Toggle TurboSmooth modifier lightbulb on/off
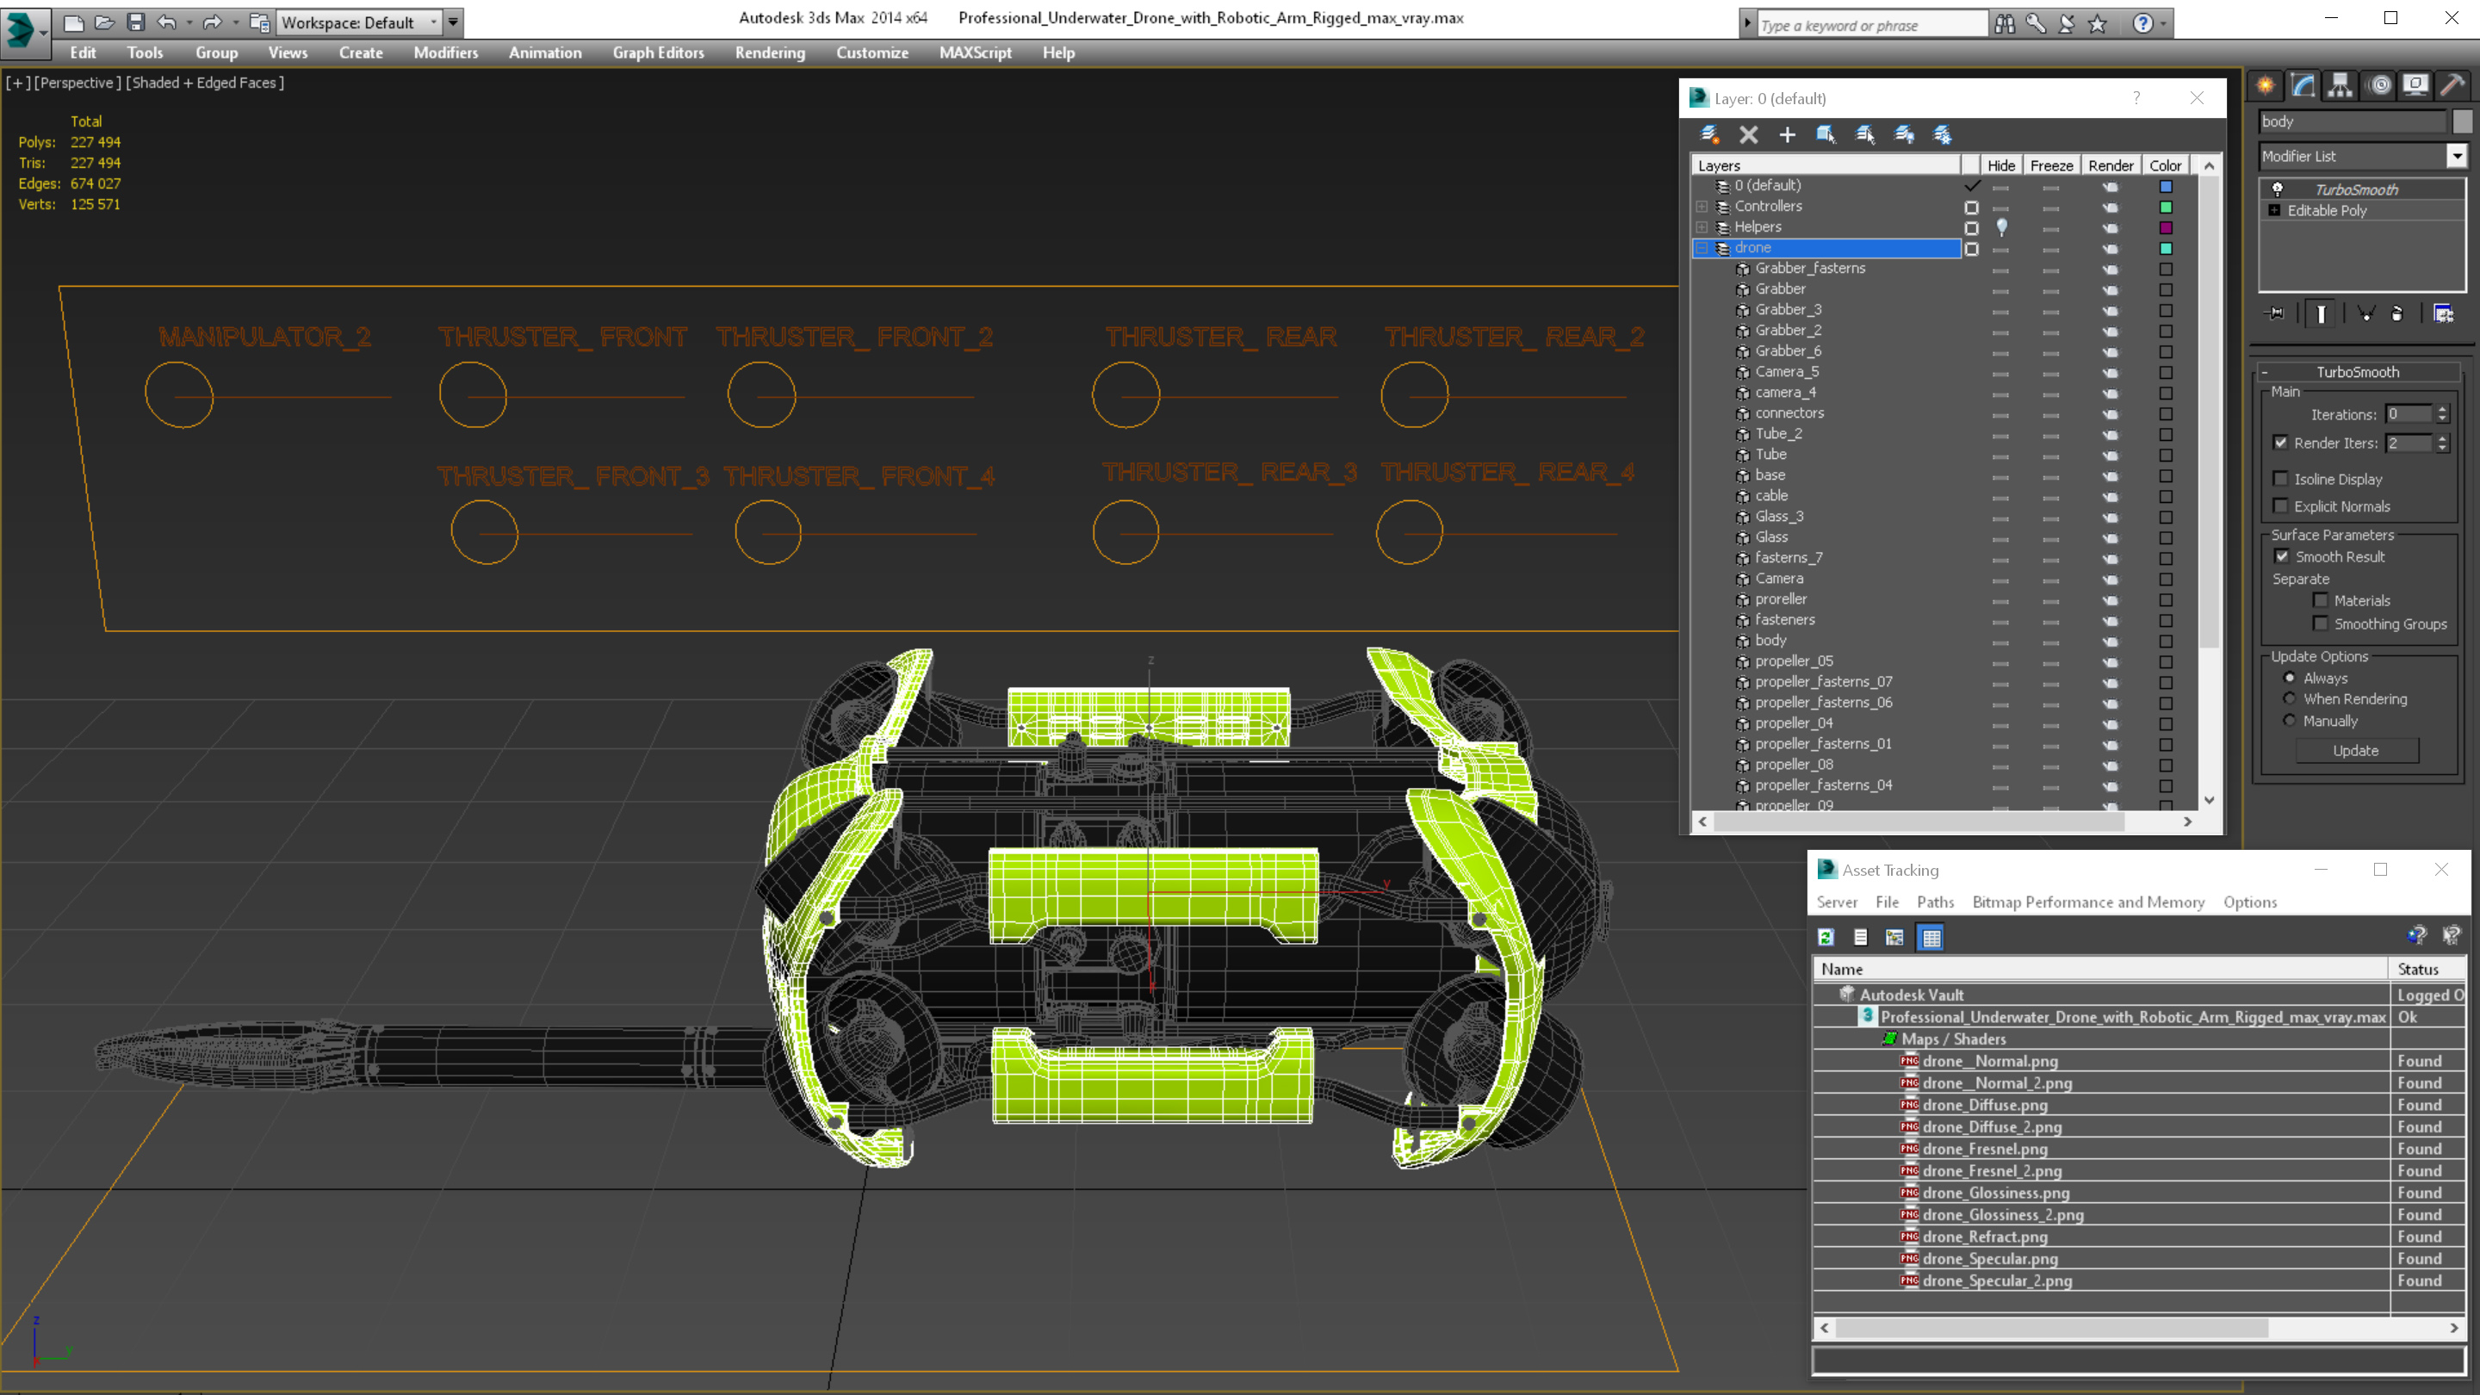 click(x=2278, y=189)
